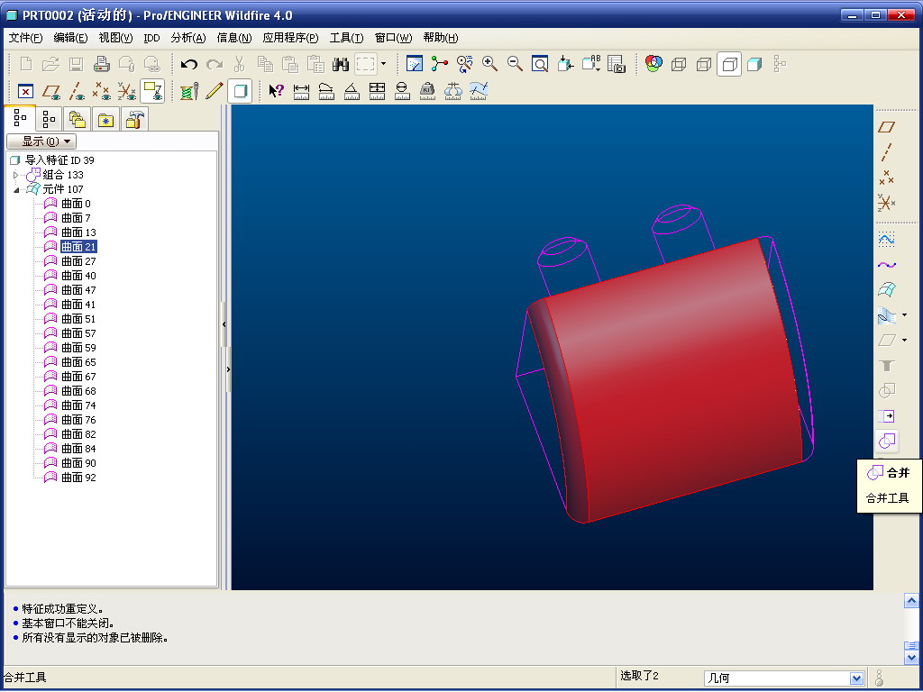The height and width of the screenshot is (692, 923).
Task: Click the datum axis tool in right toolbar
Action: pyautogui.click(x=887, y=152)
